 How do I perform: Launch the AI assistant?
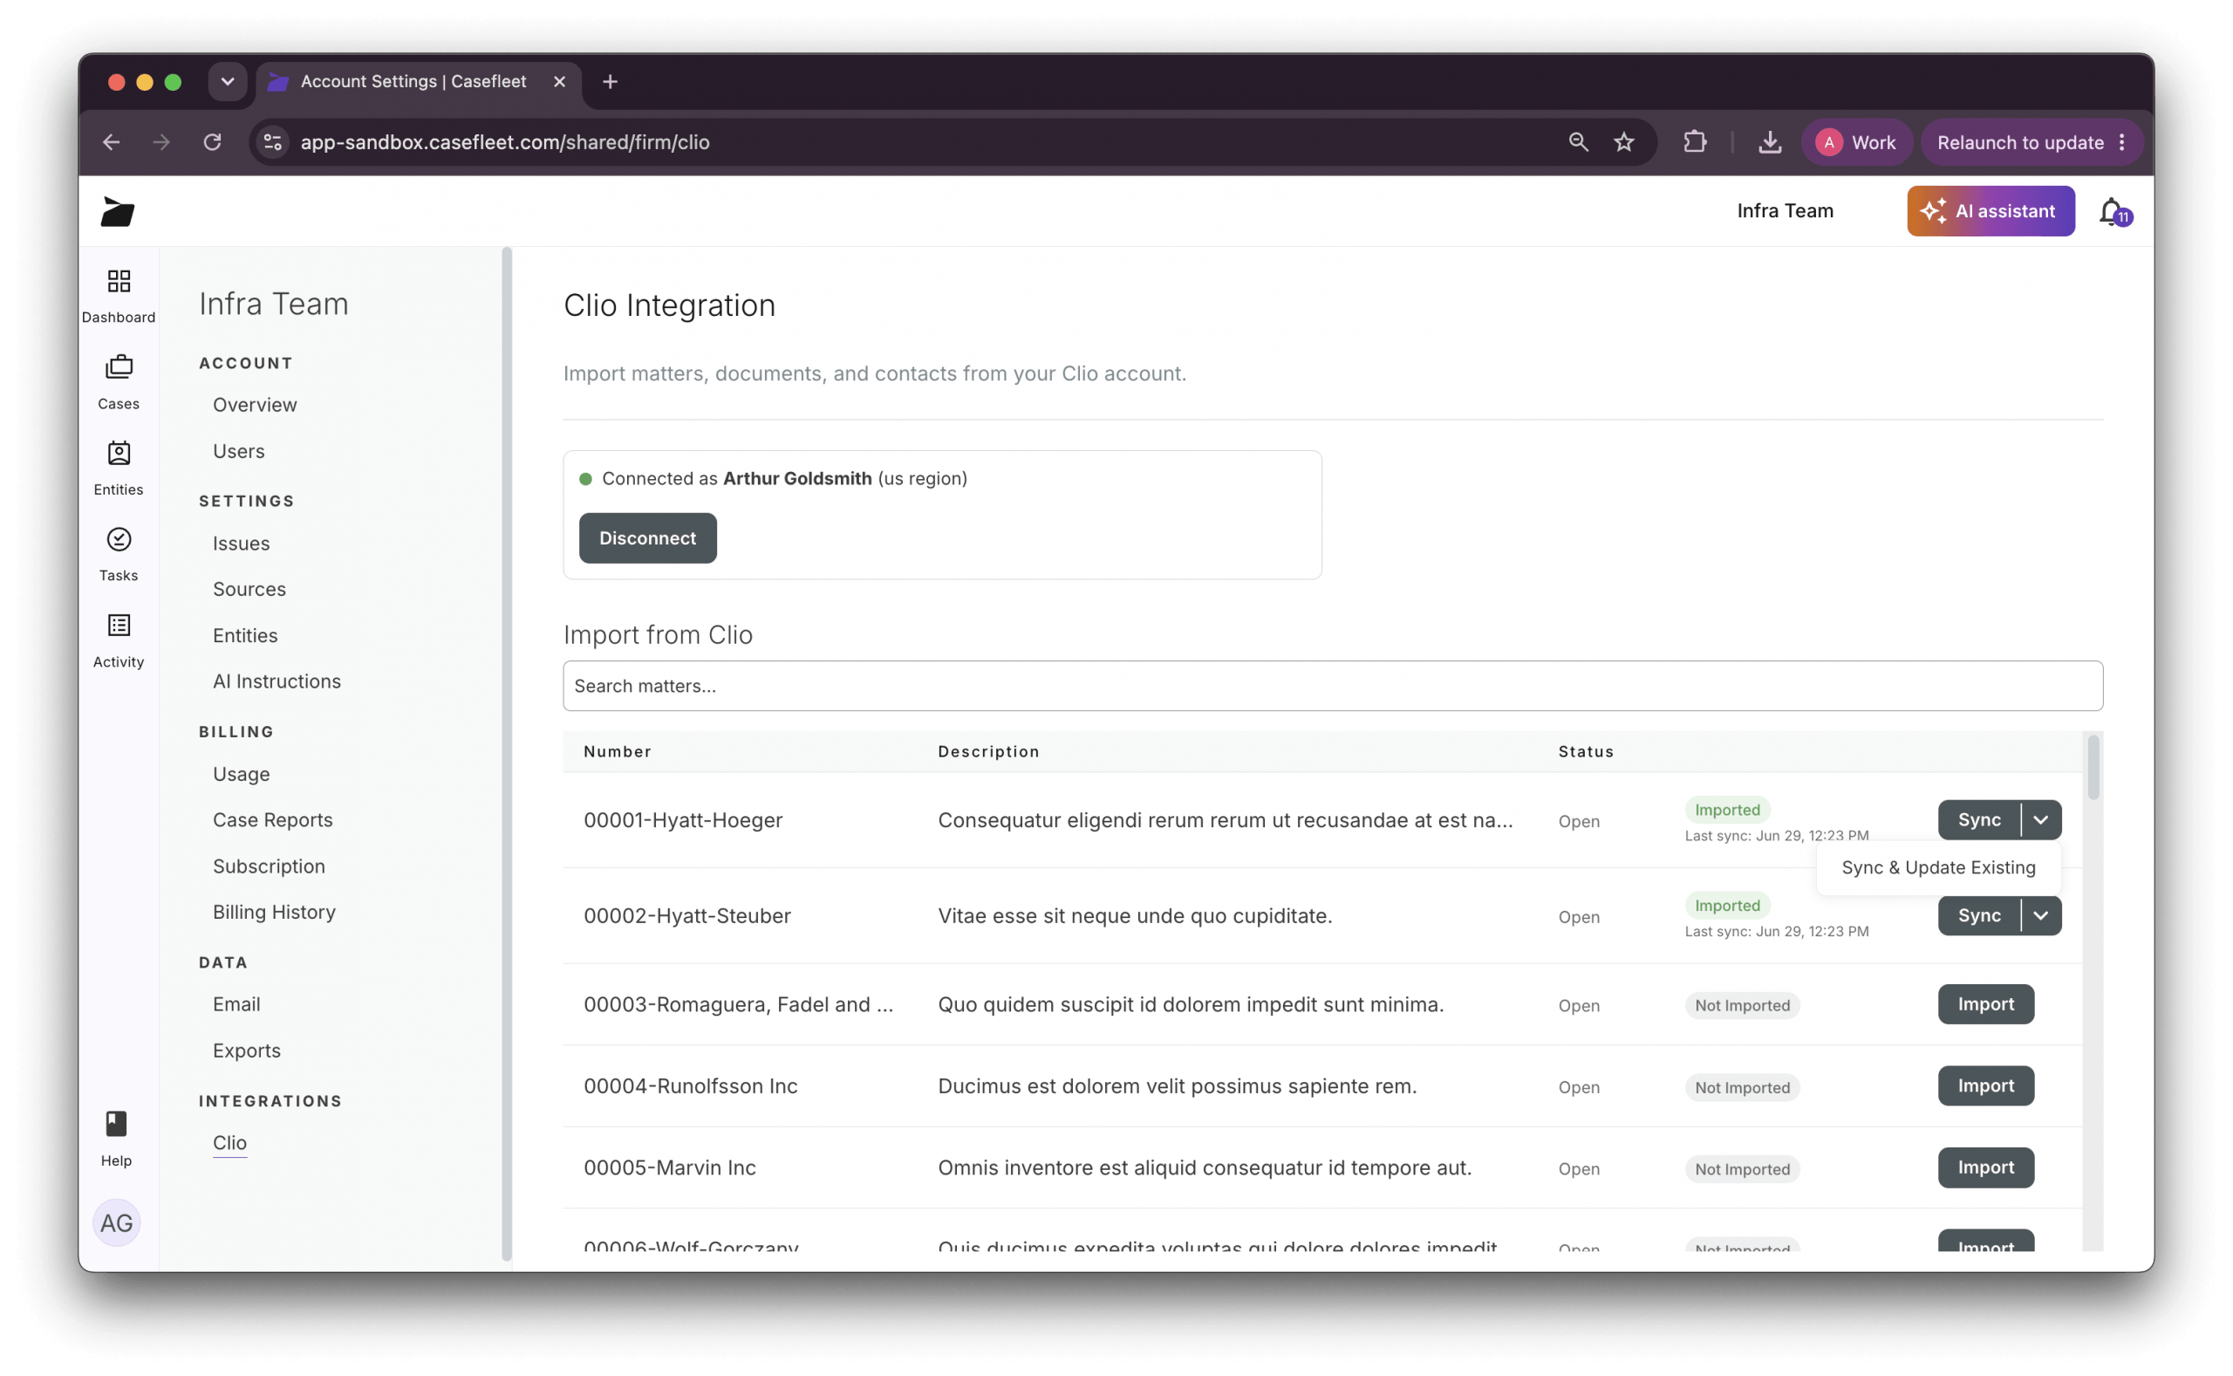(x=1991, y=211)
